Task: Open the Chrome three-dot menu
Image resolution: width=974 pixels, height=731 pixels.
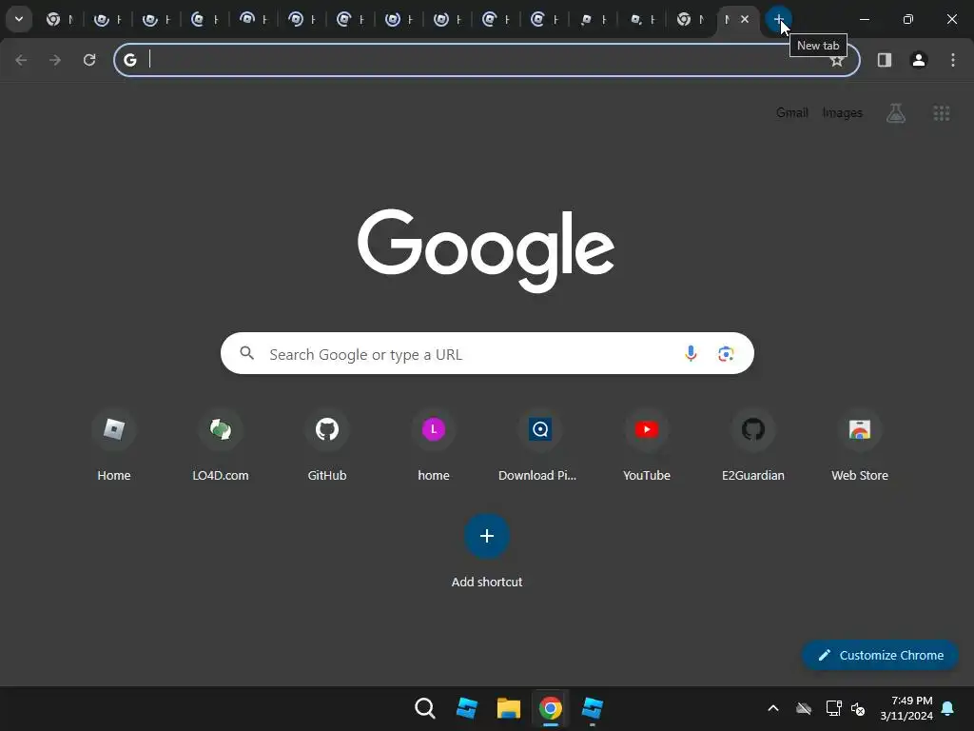Action: (x=953, y=60)
